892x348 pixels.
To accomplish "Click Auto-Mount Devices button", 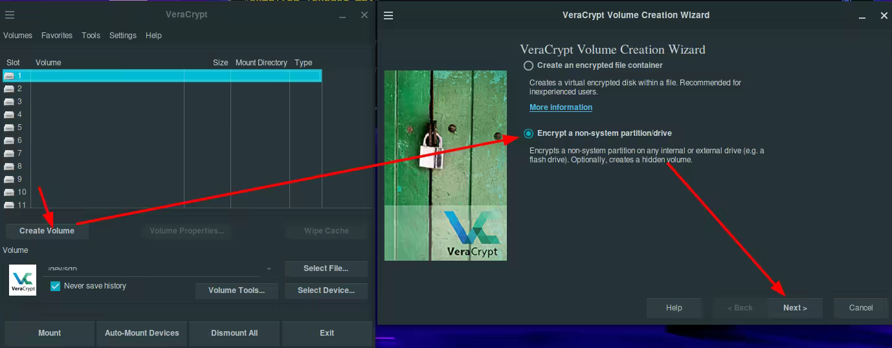I will pyautogui.click(x=142, y=333).
